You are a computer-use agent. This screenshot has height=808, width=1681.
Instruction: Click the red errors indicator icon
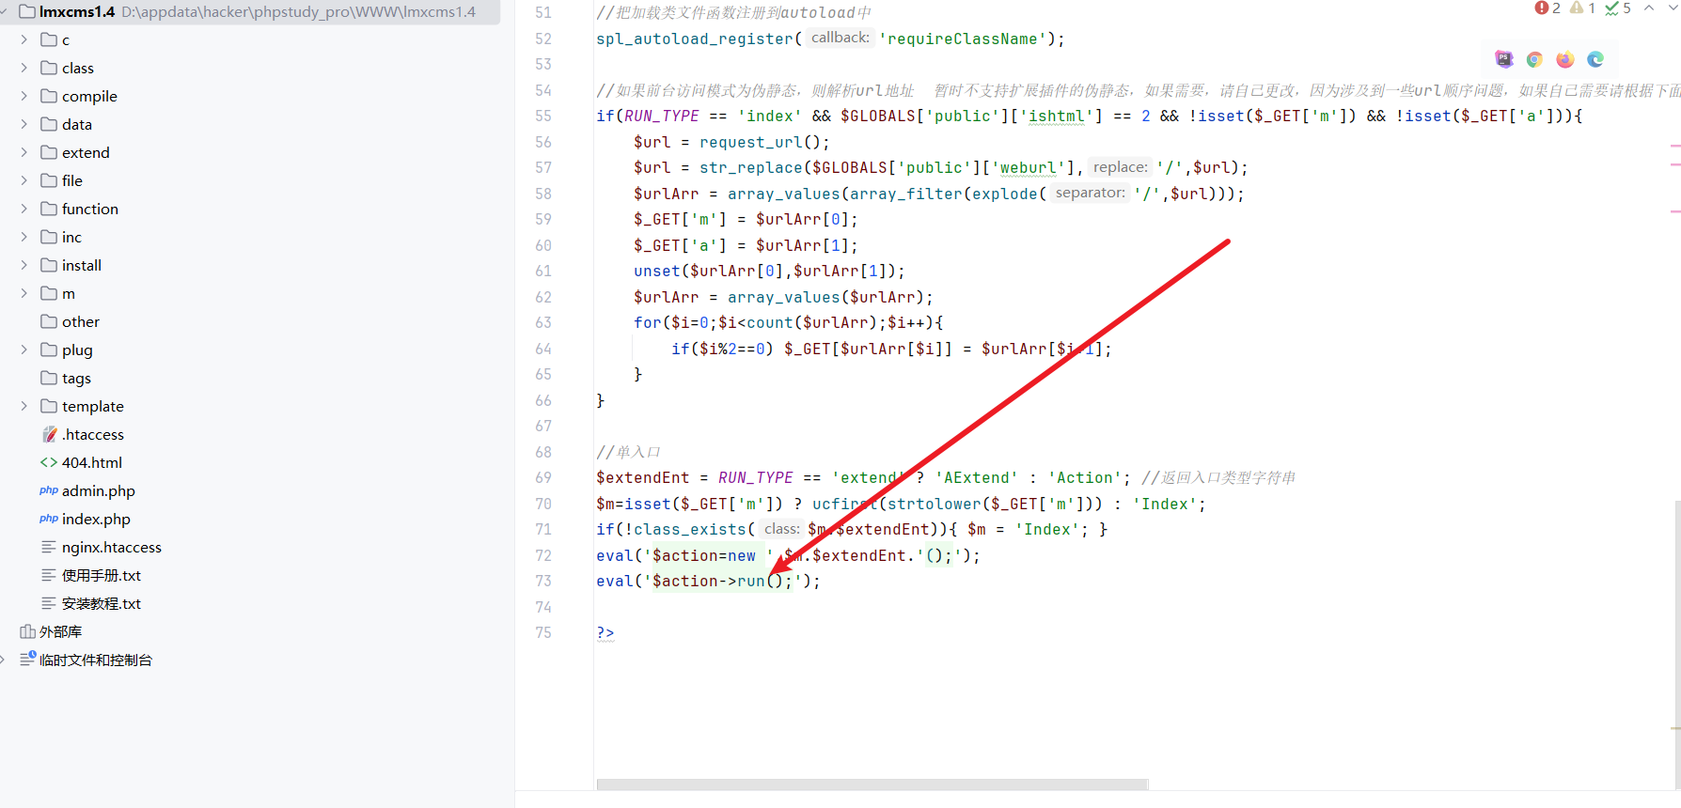(1547, 8)
